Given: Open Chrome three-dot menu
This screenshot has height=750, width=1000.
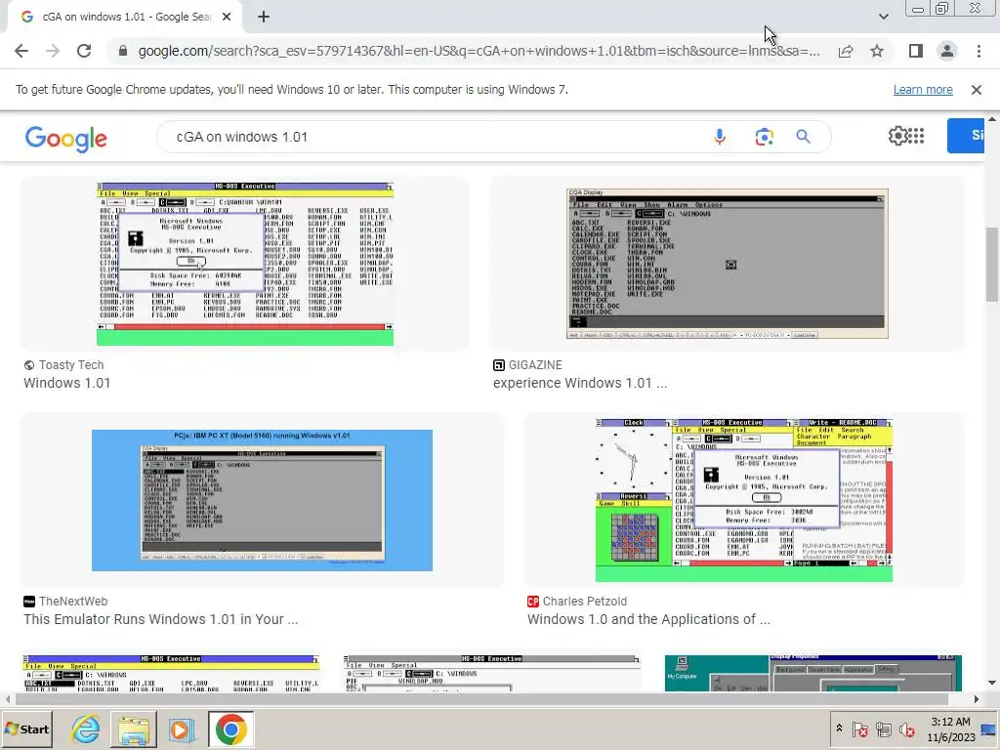Looking at the screenshot, I should [x=979, y=51].
